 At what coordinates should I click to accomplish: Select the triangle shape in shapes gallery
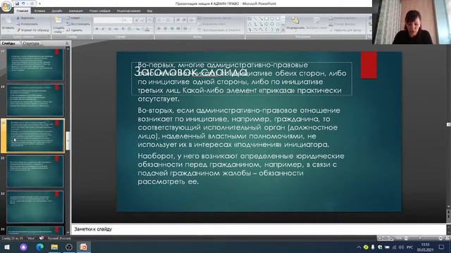pyautogui.click(x=249, y=24)
